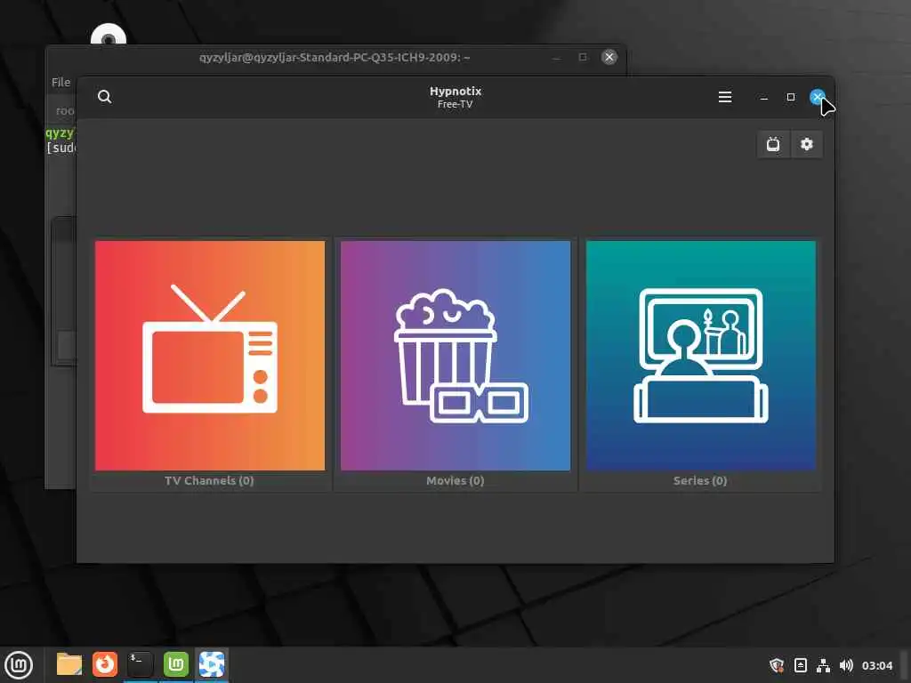Maximize the terminal window behind Hypnotix
This screenshot has height=683, width=911.
coord(583,57)
